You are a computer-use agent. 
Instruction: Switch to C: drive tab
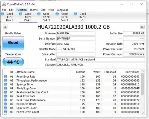tap(83, 17)
